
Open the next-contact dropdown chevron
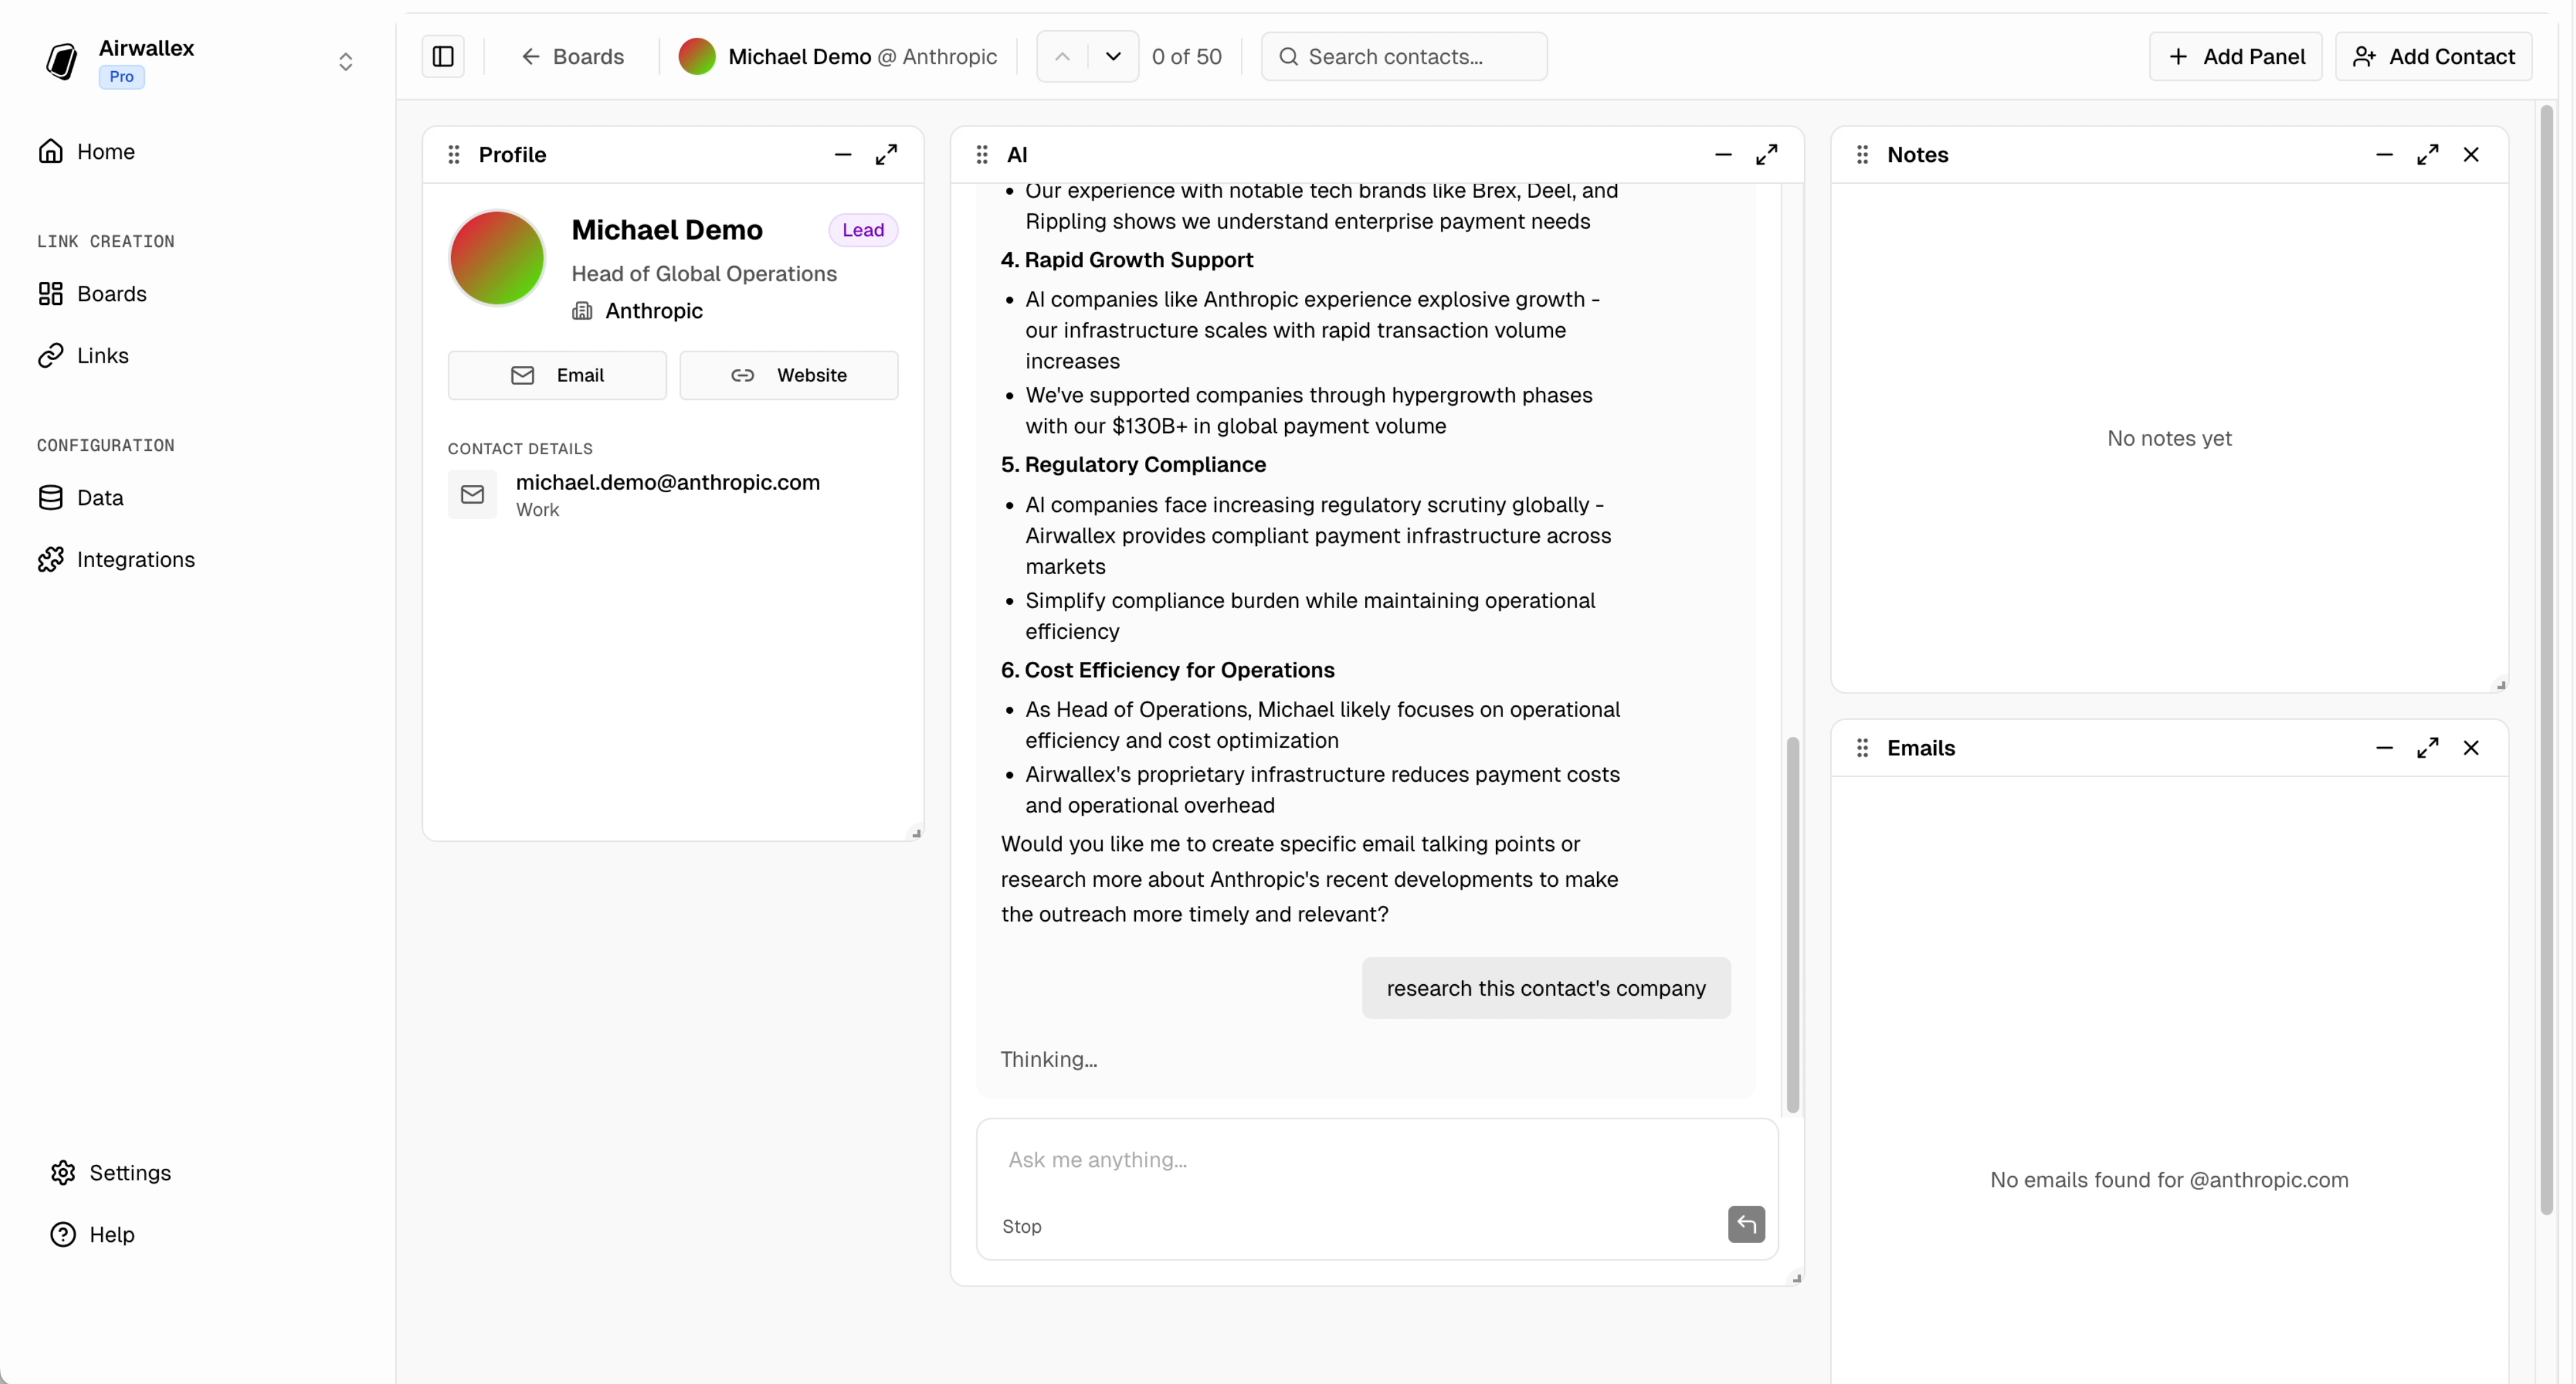pos(1112,56)
